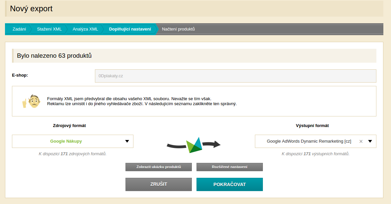Click the E-shop field containing 0Dplakaty.cz
This screenshot has height=204, width=391.
click(235, 76)
